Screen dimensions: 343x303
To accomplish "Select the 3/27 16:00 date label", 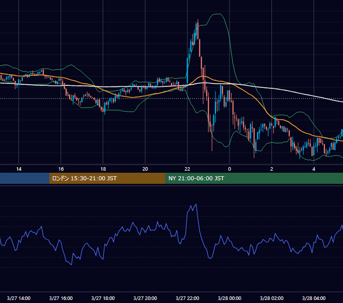I will coord(61,298).
